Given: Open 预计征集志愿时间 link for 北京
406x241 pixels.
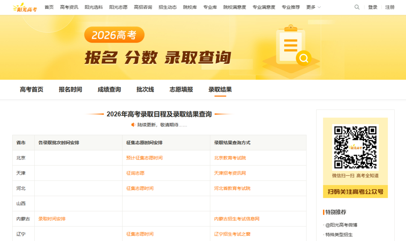Looking at the screenshot, I should [x=144, y=158].
